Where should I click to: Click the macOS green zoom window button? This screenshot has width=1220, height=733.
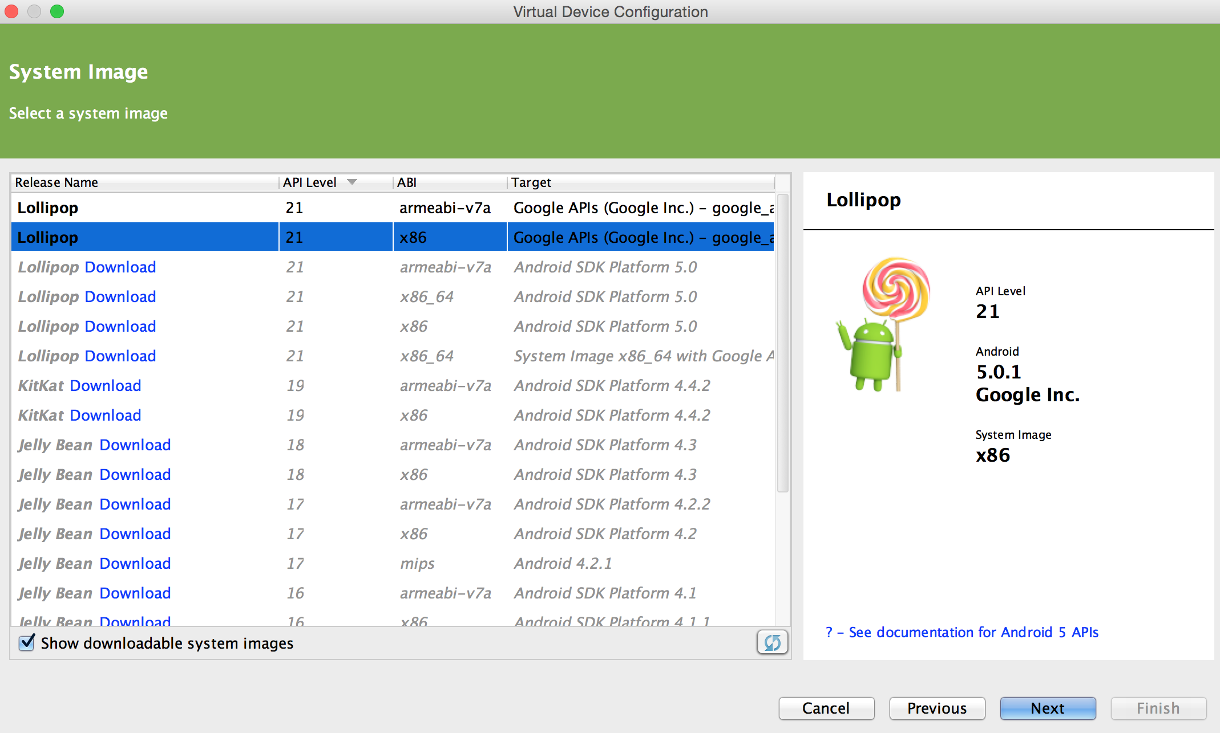coord(57,11)
